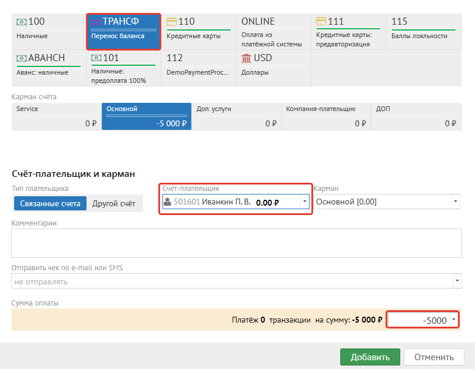Viewport: 475px width, 369px height.
Task: Choose ONLINE Оплата из платёжной системы
Action: point(274,32)
